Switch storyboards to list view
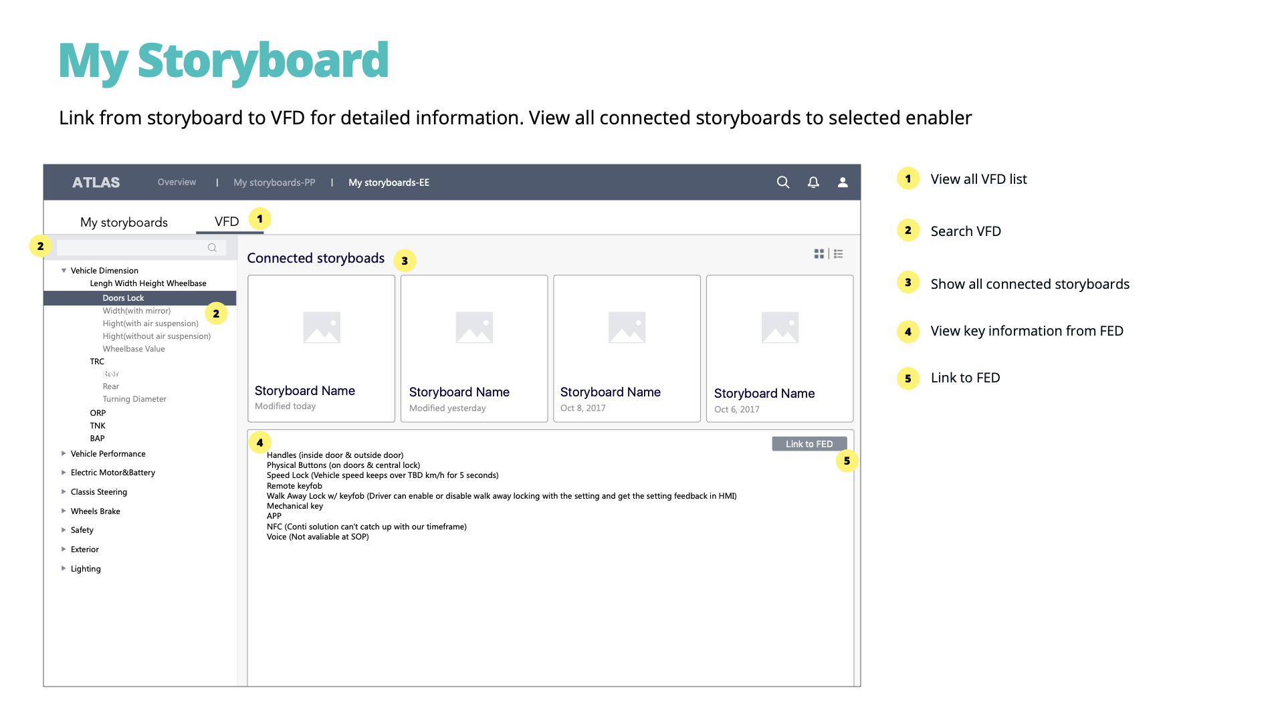1284x722 pixels. click(x=838, y=254)
